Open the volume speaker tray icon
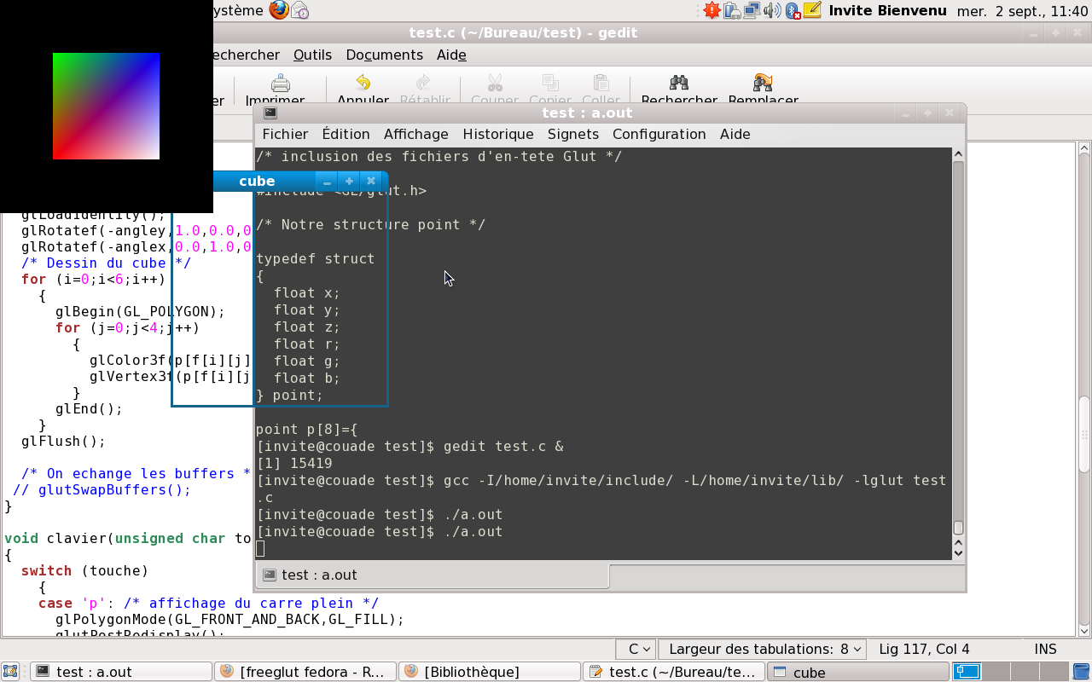 coord(772,10)
